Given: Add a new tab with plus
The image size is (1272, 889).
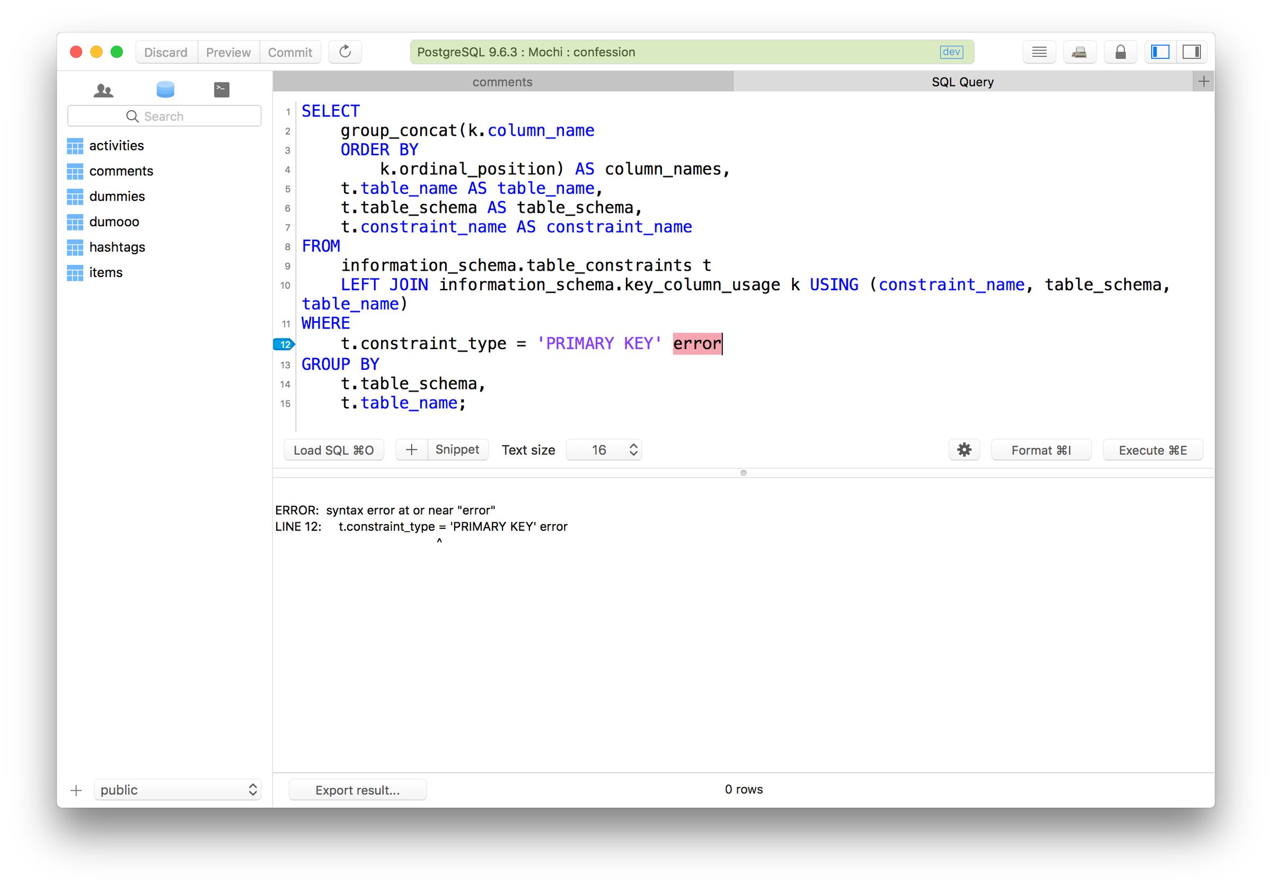Looking at the screenshot, I should coord(1203,82).
